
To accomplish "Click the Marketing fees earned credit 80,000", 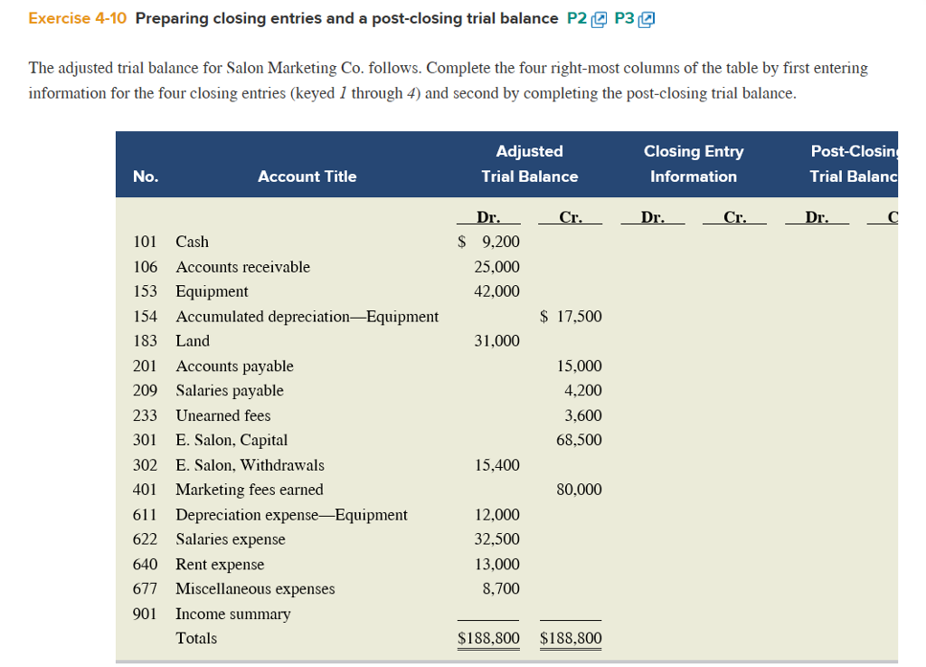I will 579,490.
